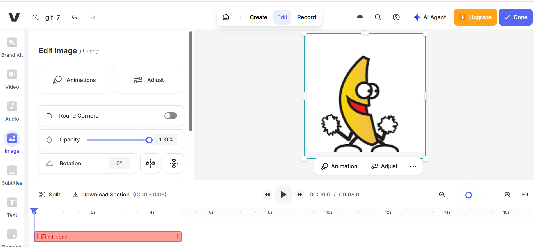534x247 pixels.
Task: Click the 10s mark on timeline ruler
Action: tap(329, 212)
